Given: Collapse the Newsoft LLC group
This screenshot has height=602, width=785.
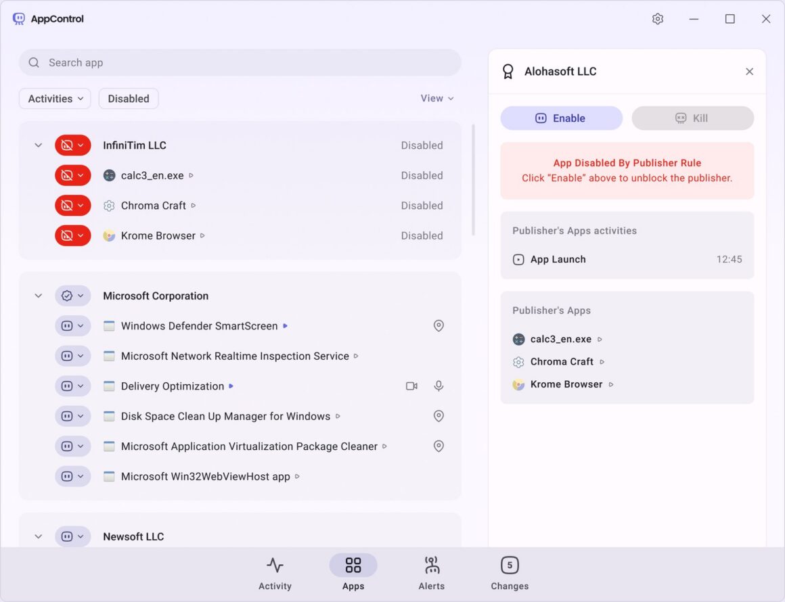Looking at the screenshot, I should coord(39,536).
